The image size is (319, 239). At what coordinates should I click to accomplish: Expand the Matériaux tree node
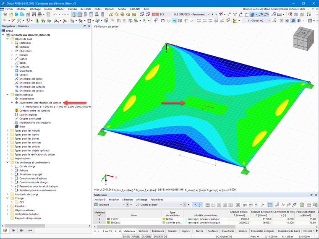(x=12, y=43)
